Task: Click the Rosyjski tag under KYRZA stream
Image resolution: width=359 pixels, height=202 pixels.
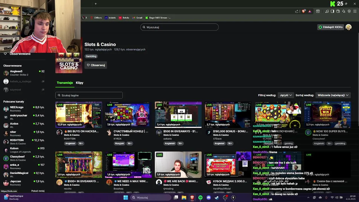Action: (x=119, y=143)
